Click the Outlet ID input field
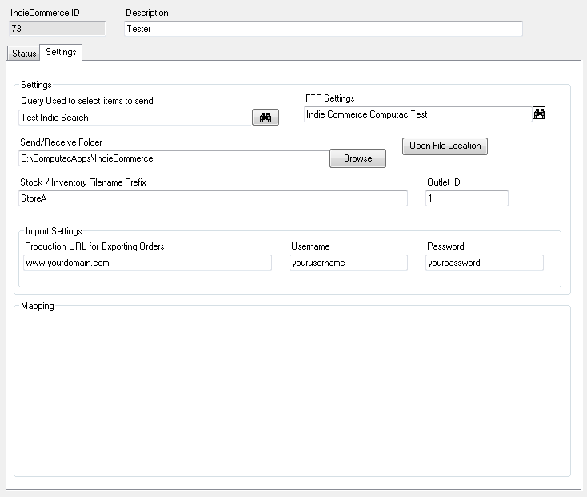The height and width of the screenshot is (497, 587). point(467,198)
